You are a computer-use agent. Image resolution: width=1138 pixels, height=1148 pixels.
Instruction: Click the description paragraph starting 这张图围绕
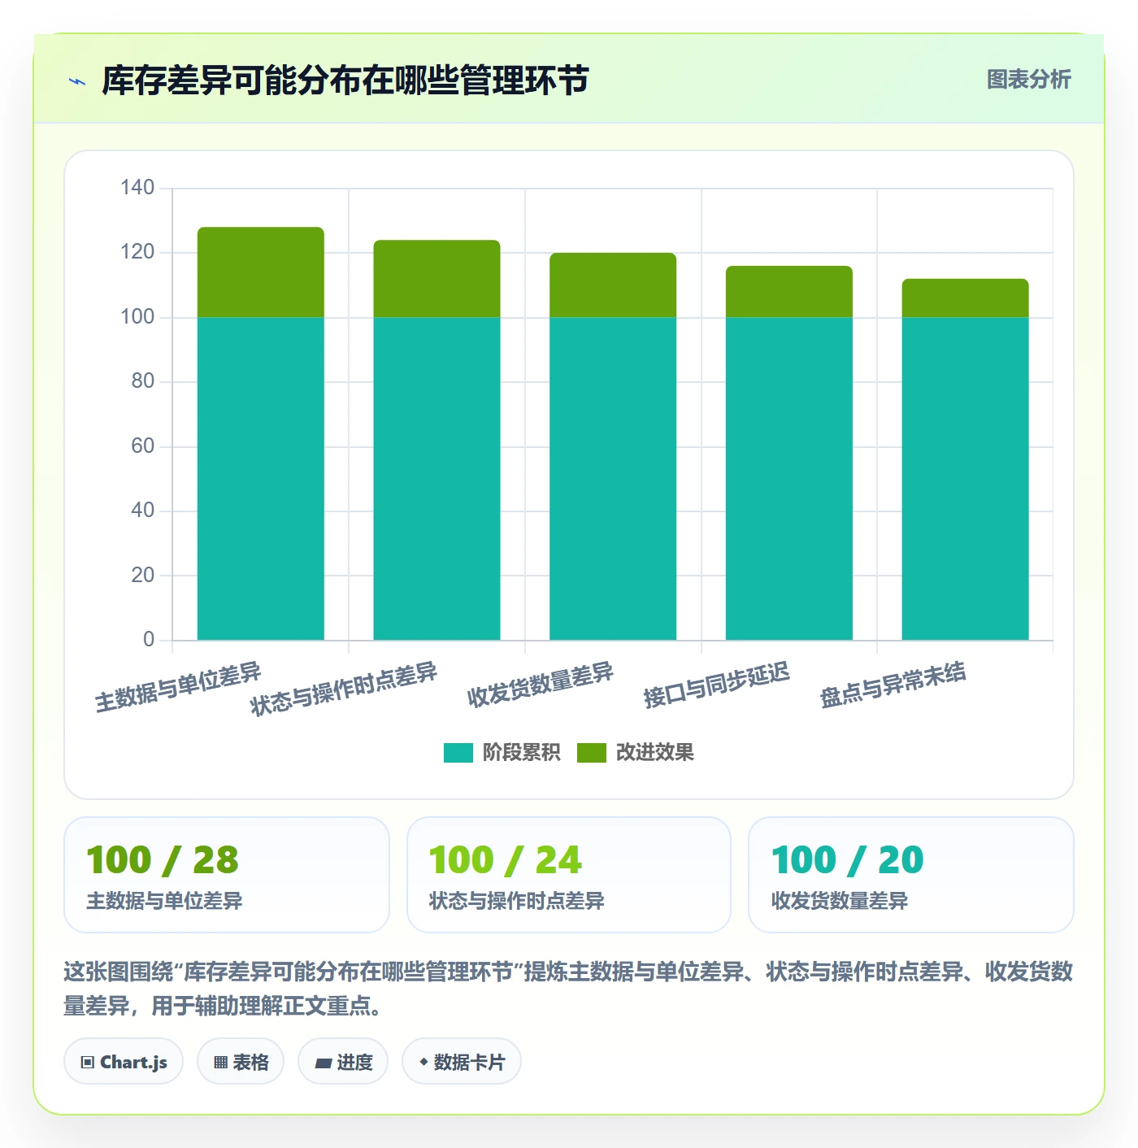(568, 989)
